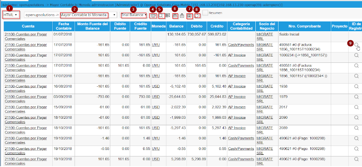Click the USD link in the 16/08/2018 row

point(156,86)
